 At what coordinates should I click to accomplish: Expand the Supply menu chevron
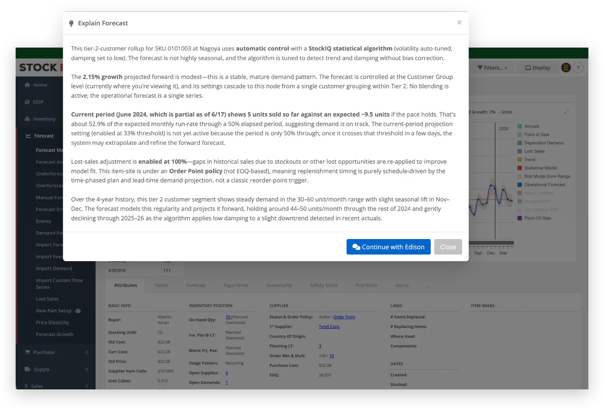[87, 369]
